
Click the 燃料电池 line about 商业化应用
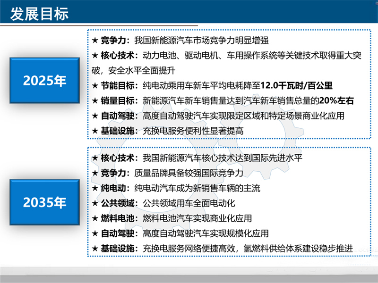pos(172,218)
